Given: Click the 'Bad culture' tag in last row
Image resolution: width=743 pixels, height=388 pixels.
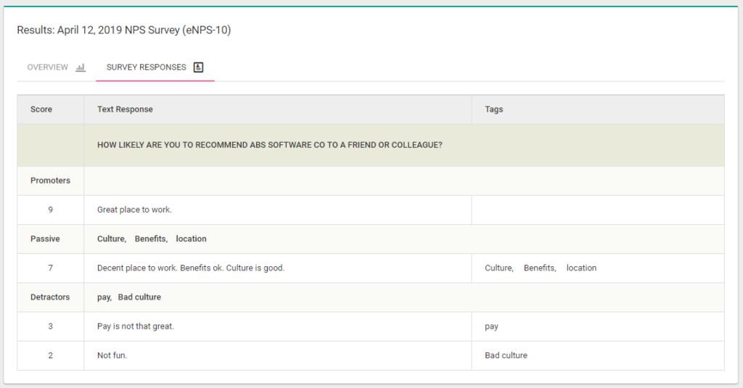Looking at the screenshot, I should (506, 355).
